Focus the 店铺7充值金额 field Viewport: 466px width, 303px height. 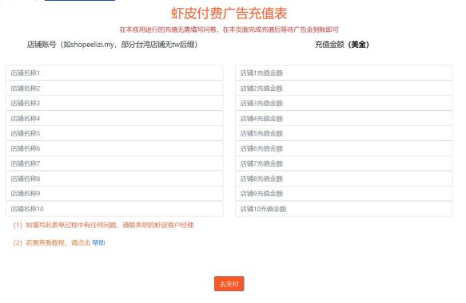click(344, 163)
